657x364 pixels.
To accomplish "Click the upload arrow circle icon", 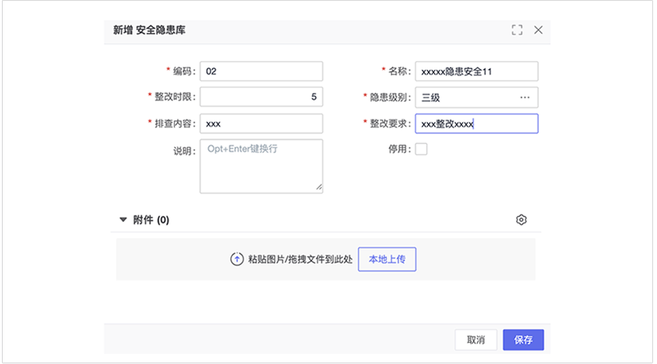I will click(237, 260).
